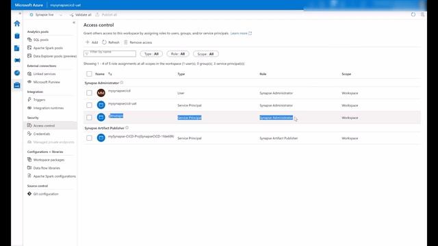
Task: Click the Git configuration diamond icon
Action: tap(29, 193)
